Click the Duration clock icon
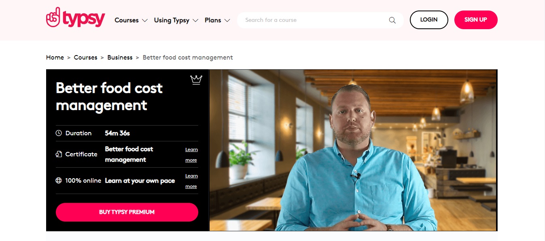The height and width of the screenshot is (241, 545). tap(59, 133)
